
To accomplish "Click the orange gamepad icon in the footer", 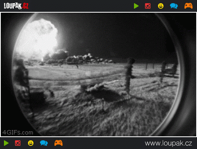I will pos(58,143).
